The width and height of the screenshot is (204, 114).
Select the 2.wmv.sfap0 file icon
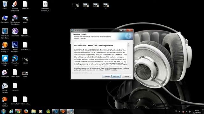(x=15, y=101)
